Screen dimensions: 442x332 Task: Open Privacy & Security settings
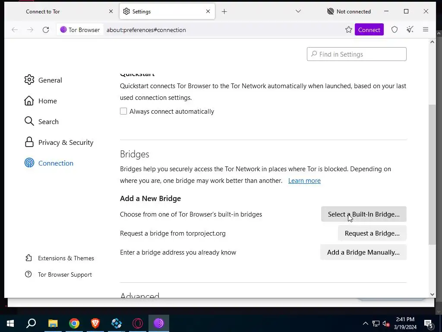pos(59,142)
